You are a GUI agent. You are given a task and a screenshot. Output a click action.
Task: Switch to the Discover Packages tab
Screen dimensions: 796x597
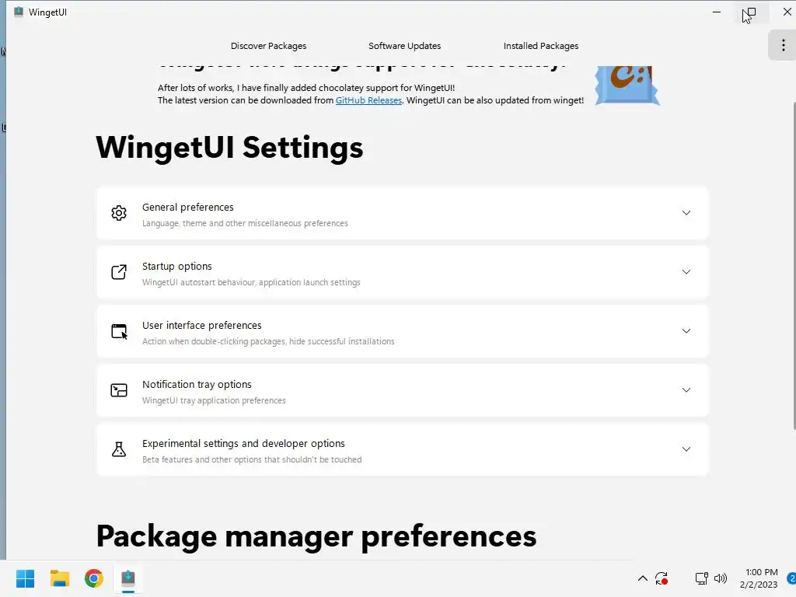(x=268, y=46)
